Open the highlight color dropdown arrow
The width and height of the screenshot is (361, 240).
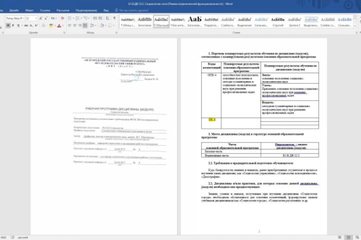(x=55, y=25)
